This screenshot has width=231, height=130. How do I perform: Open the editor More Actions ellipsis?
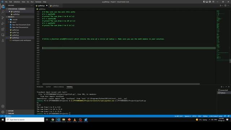228,6
